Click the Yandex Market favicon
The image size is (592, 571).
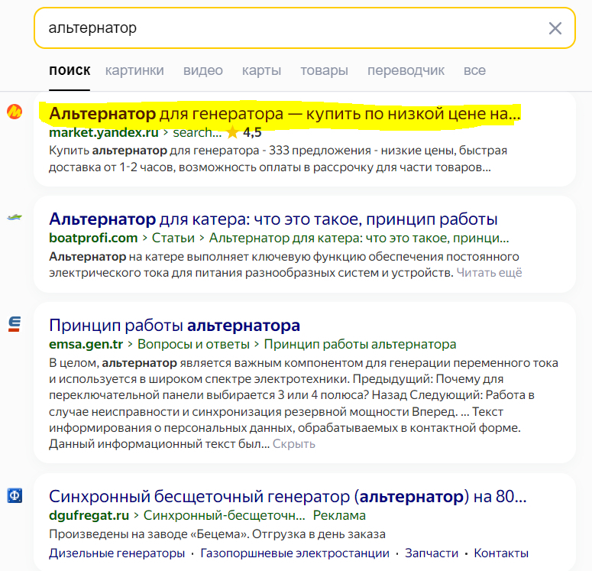[15, 112]
